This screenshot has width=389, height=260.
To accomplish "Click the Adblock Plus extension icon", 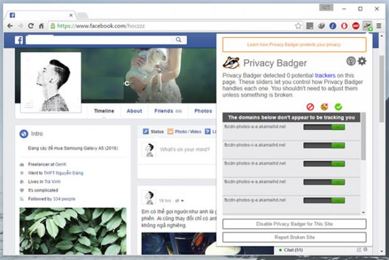I will pos(355,26).
